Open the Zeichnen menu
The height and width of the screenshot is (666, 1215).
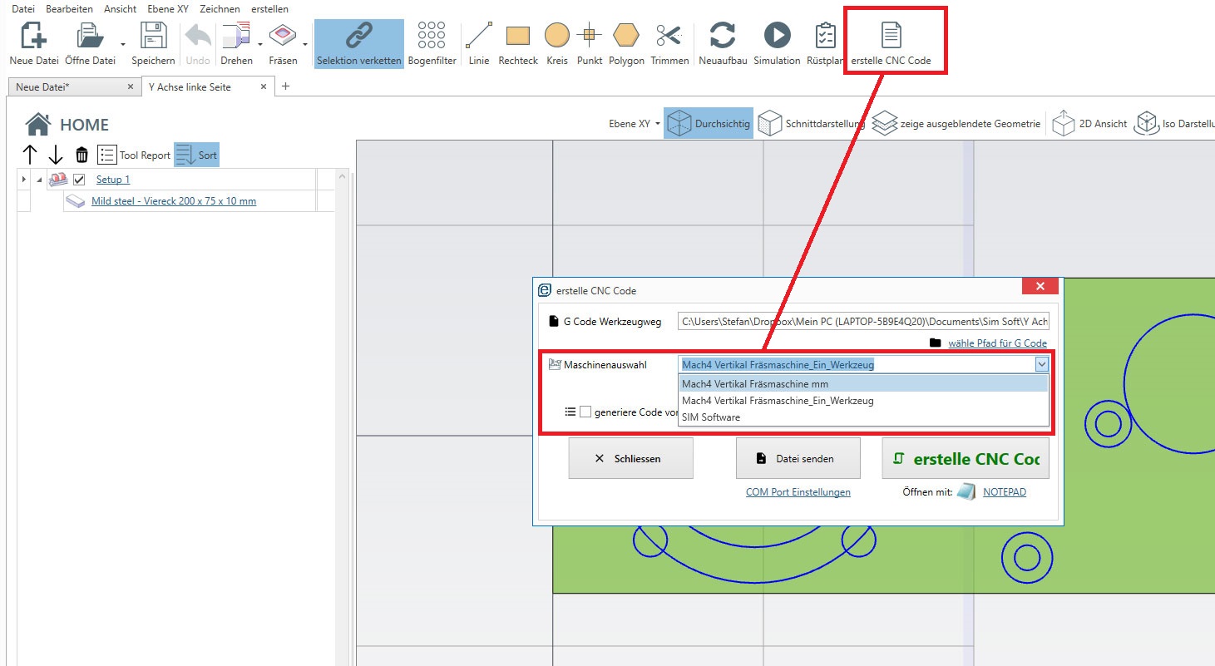click(220, 9)
